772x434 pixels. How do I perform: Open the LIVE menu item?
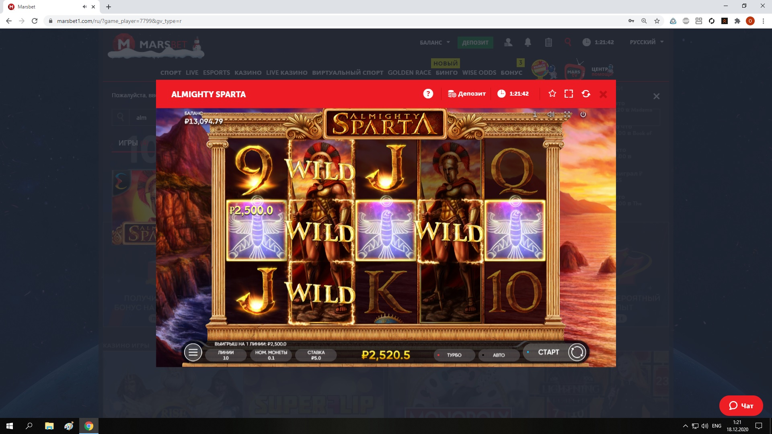click(192, 73)
